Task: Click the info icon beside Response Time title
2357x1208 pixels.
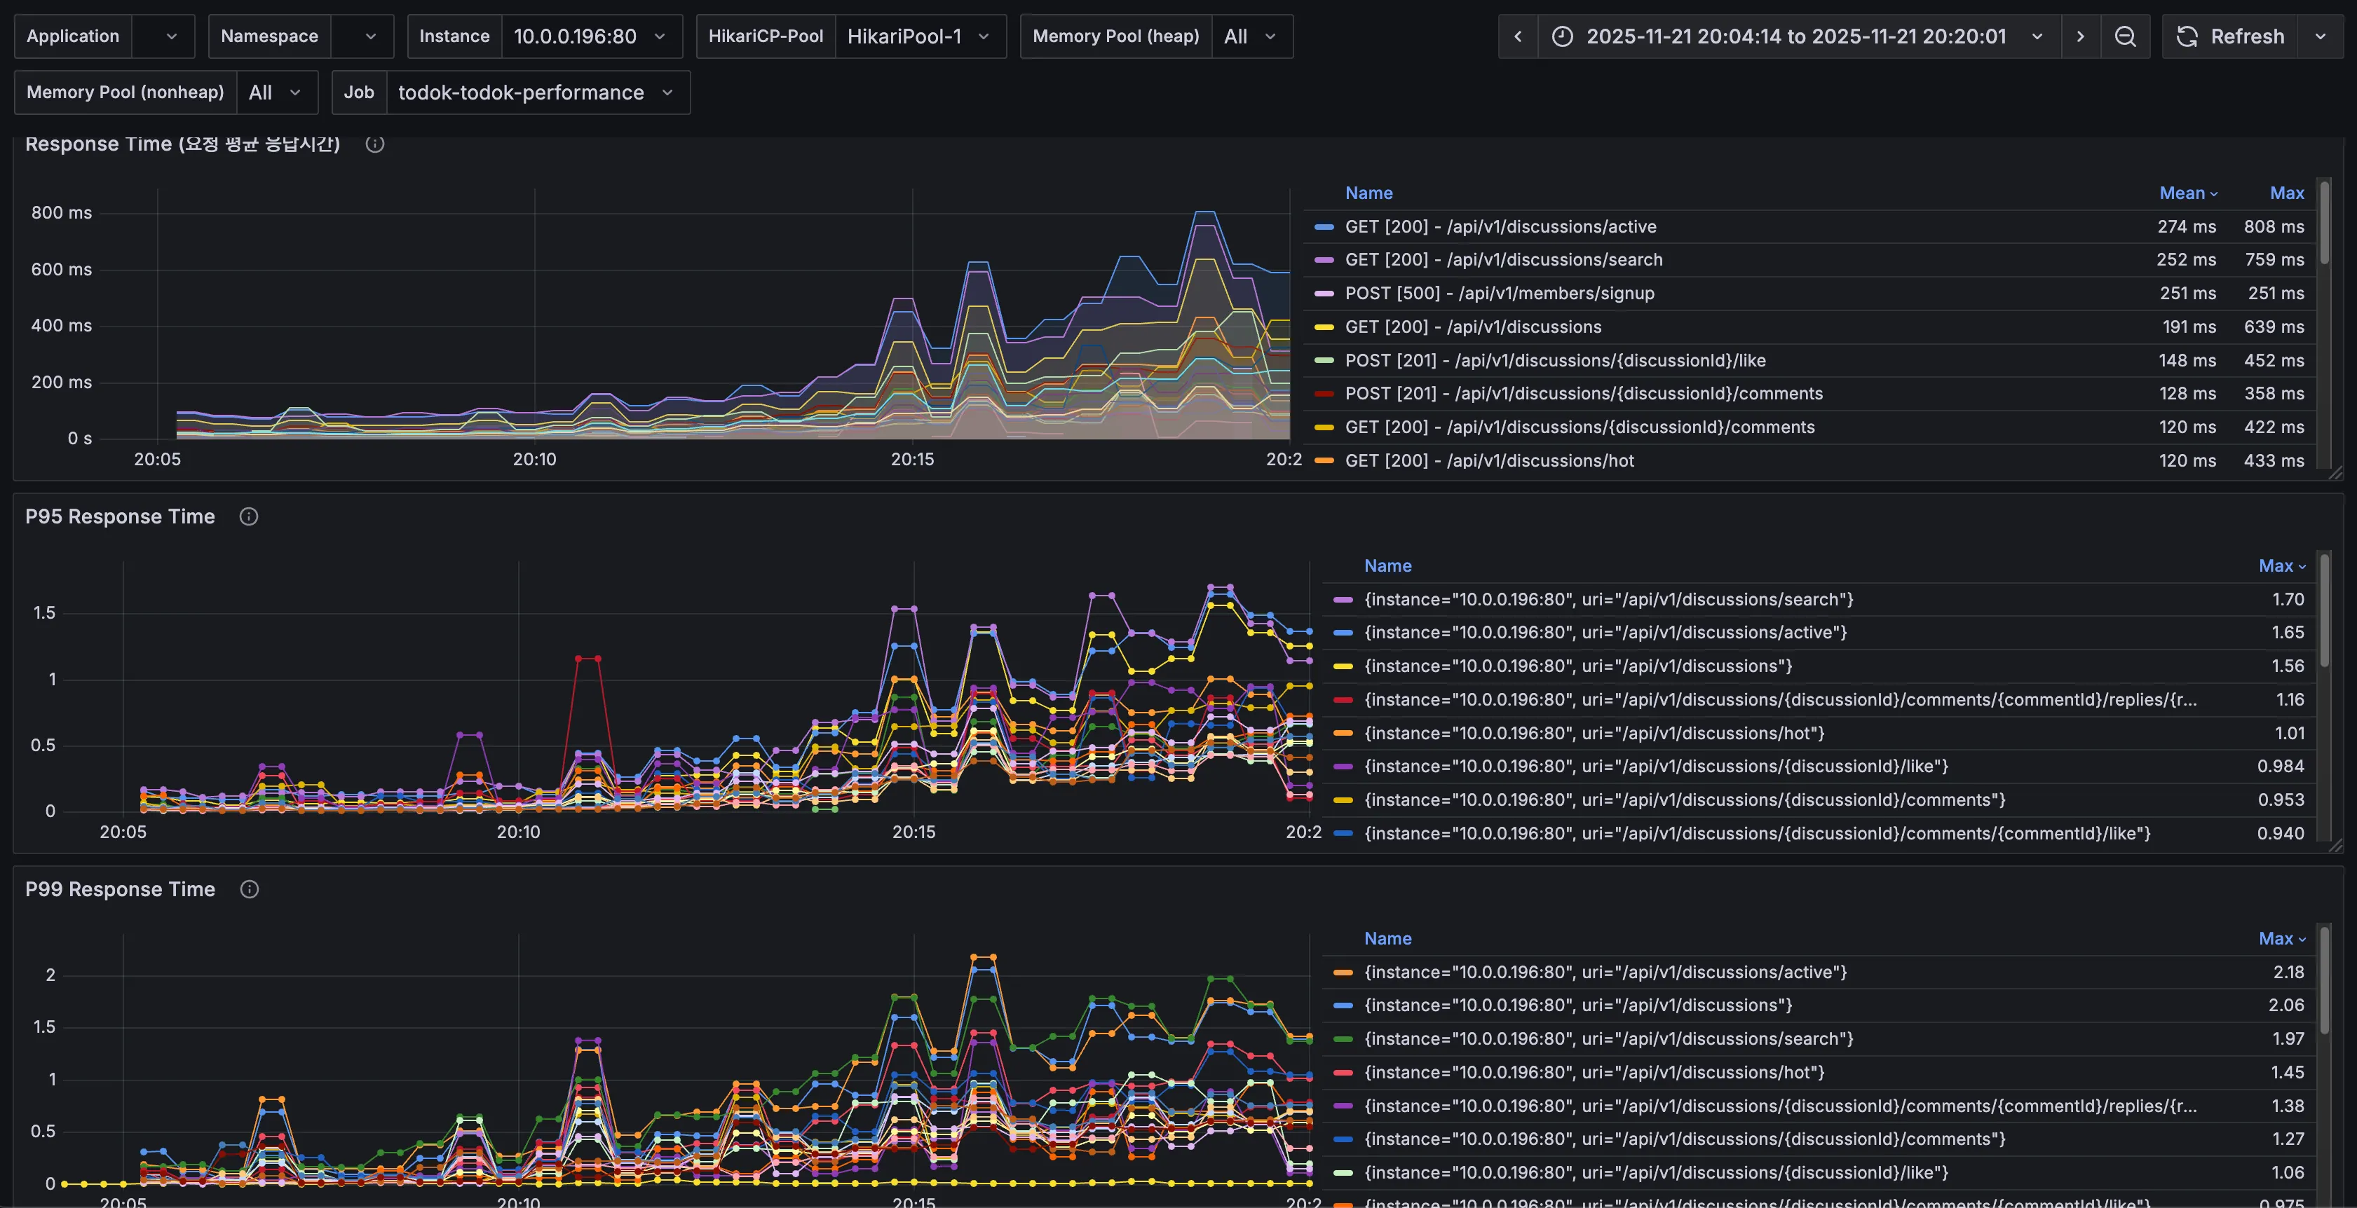Action: (374, 144)
